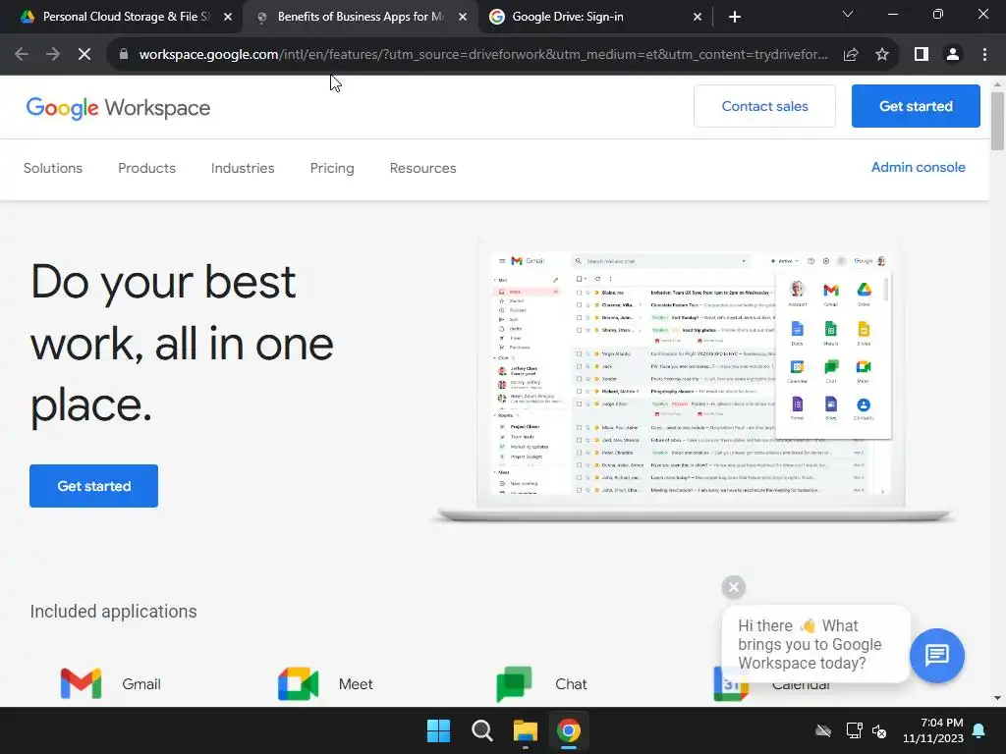Share this page from address bar

click(851, 55)
